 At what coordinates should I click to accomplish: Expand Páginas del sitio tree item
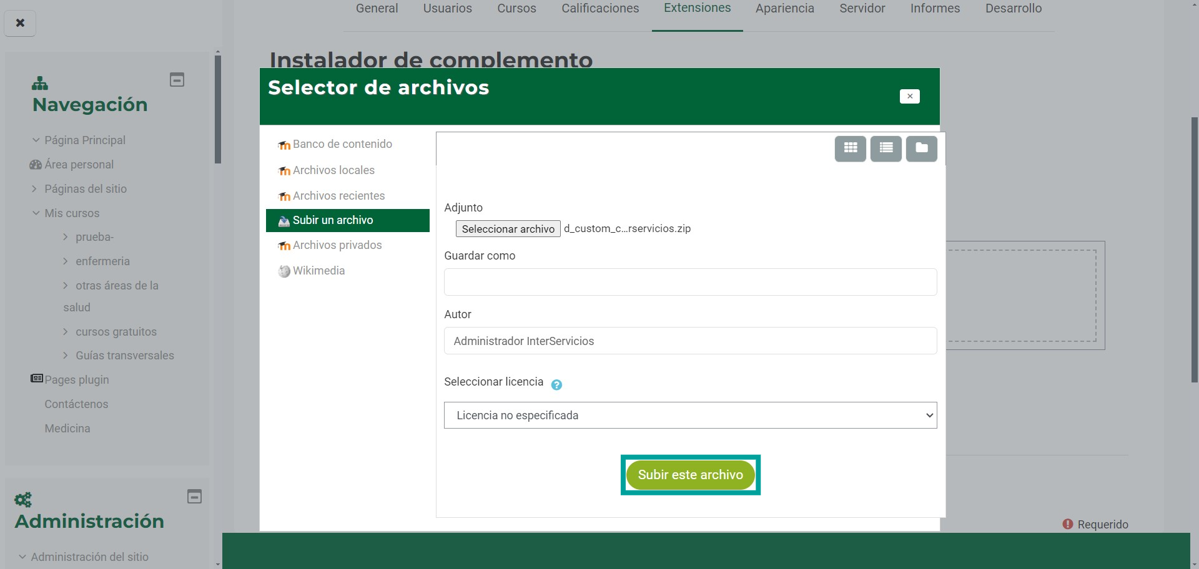pos(35,189)
